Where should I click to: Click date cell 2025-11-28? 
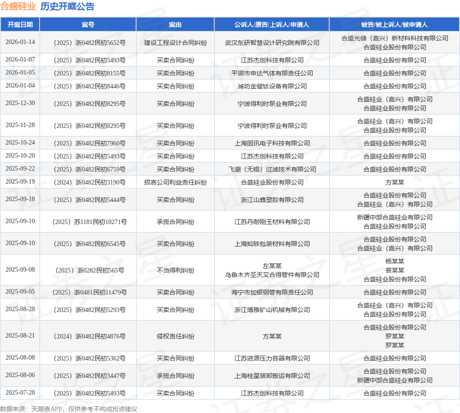20,125
